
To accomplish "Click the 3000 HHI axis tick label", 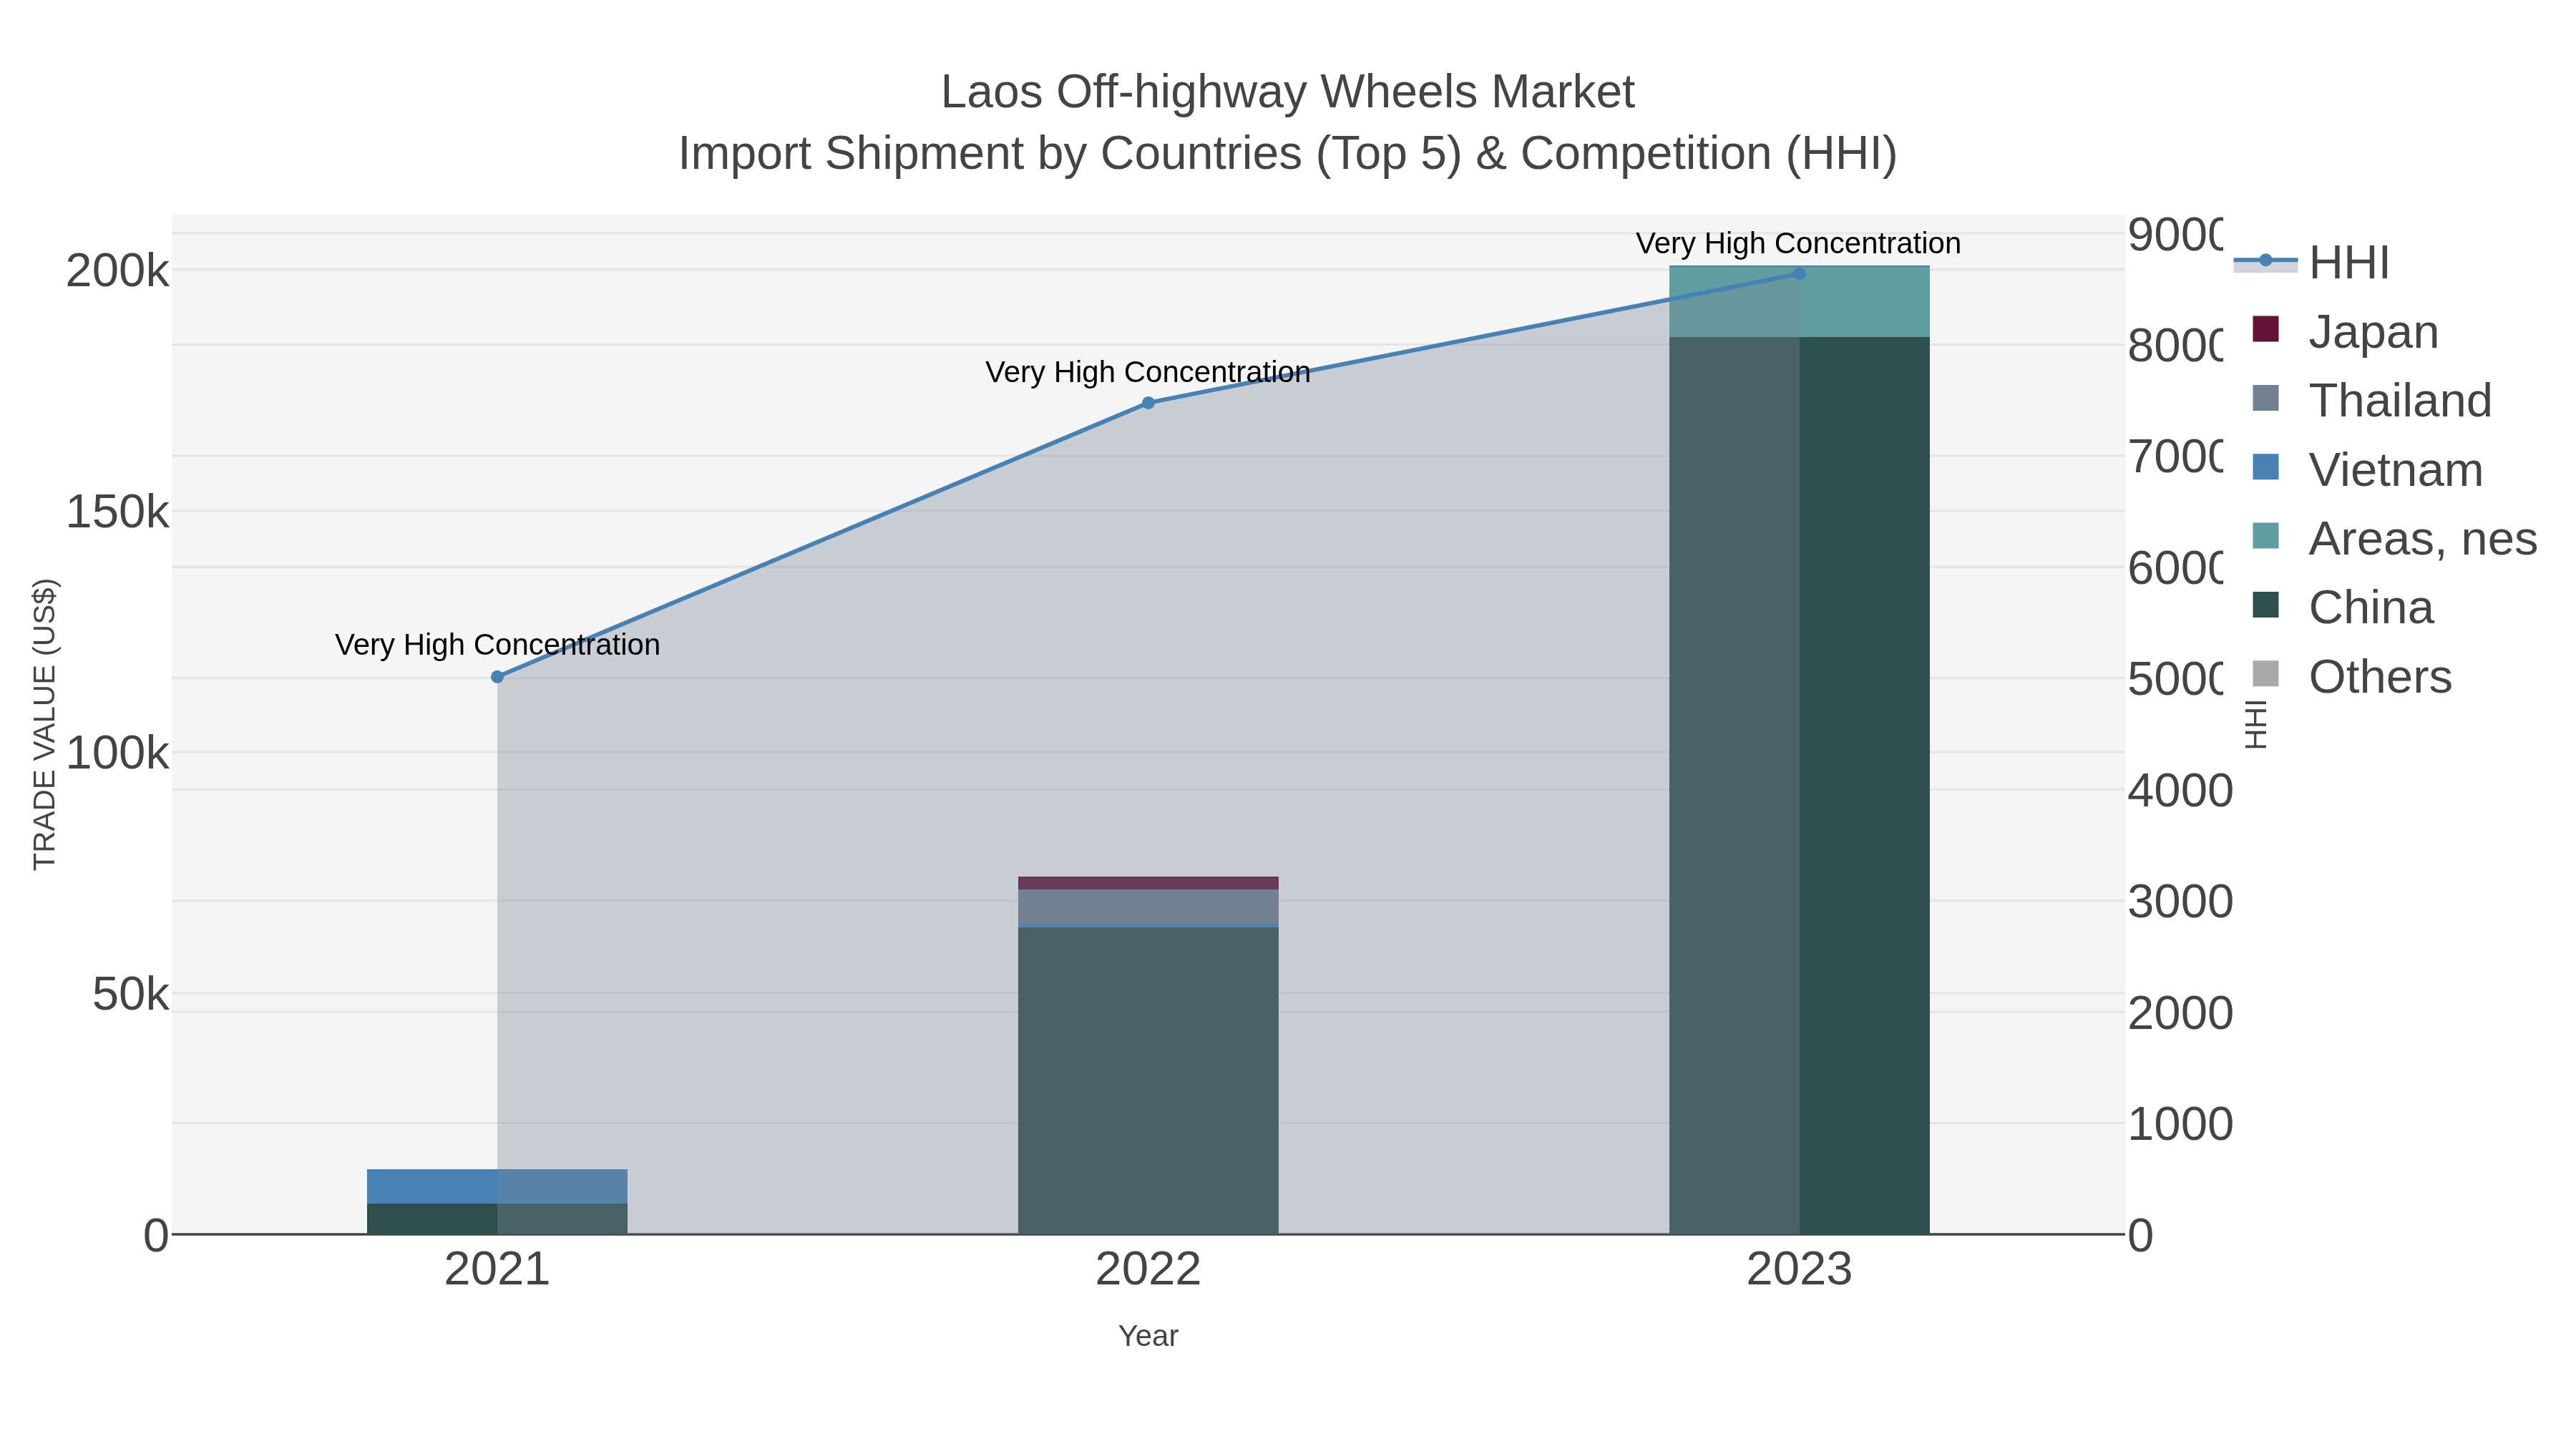I will pos(2180,902).
